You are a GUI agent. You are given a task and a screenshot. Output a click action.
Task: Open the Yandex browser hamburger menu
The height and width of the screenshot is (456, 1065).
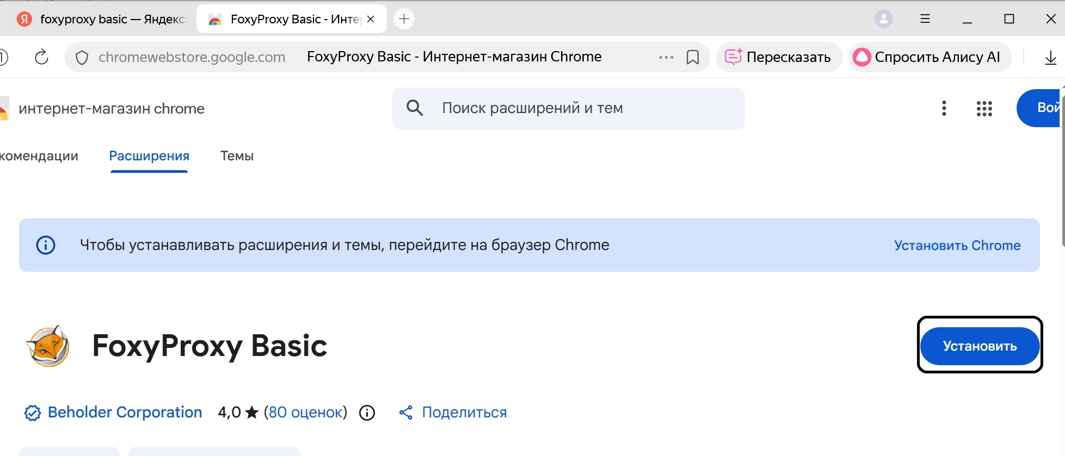tap(925, 19)
